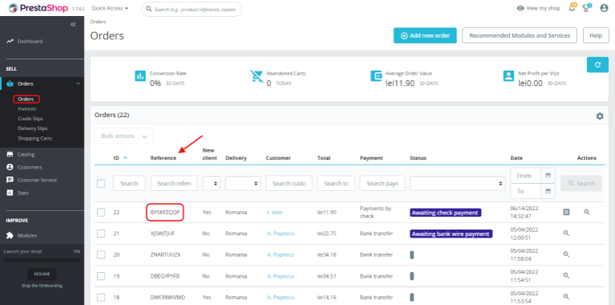Open invoice icon for order 22
The width and height of the screenshot is (615, 305).
point(566,212)
